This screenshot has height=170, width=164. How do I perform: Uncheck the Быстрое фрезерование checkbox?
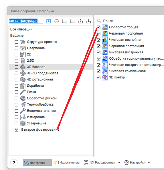[x=16, y=130]
